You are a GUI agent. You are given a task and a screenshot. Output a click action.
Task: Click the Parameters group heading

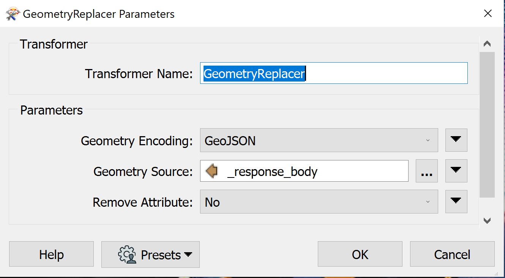[x=51, y=110]
